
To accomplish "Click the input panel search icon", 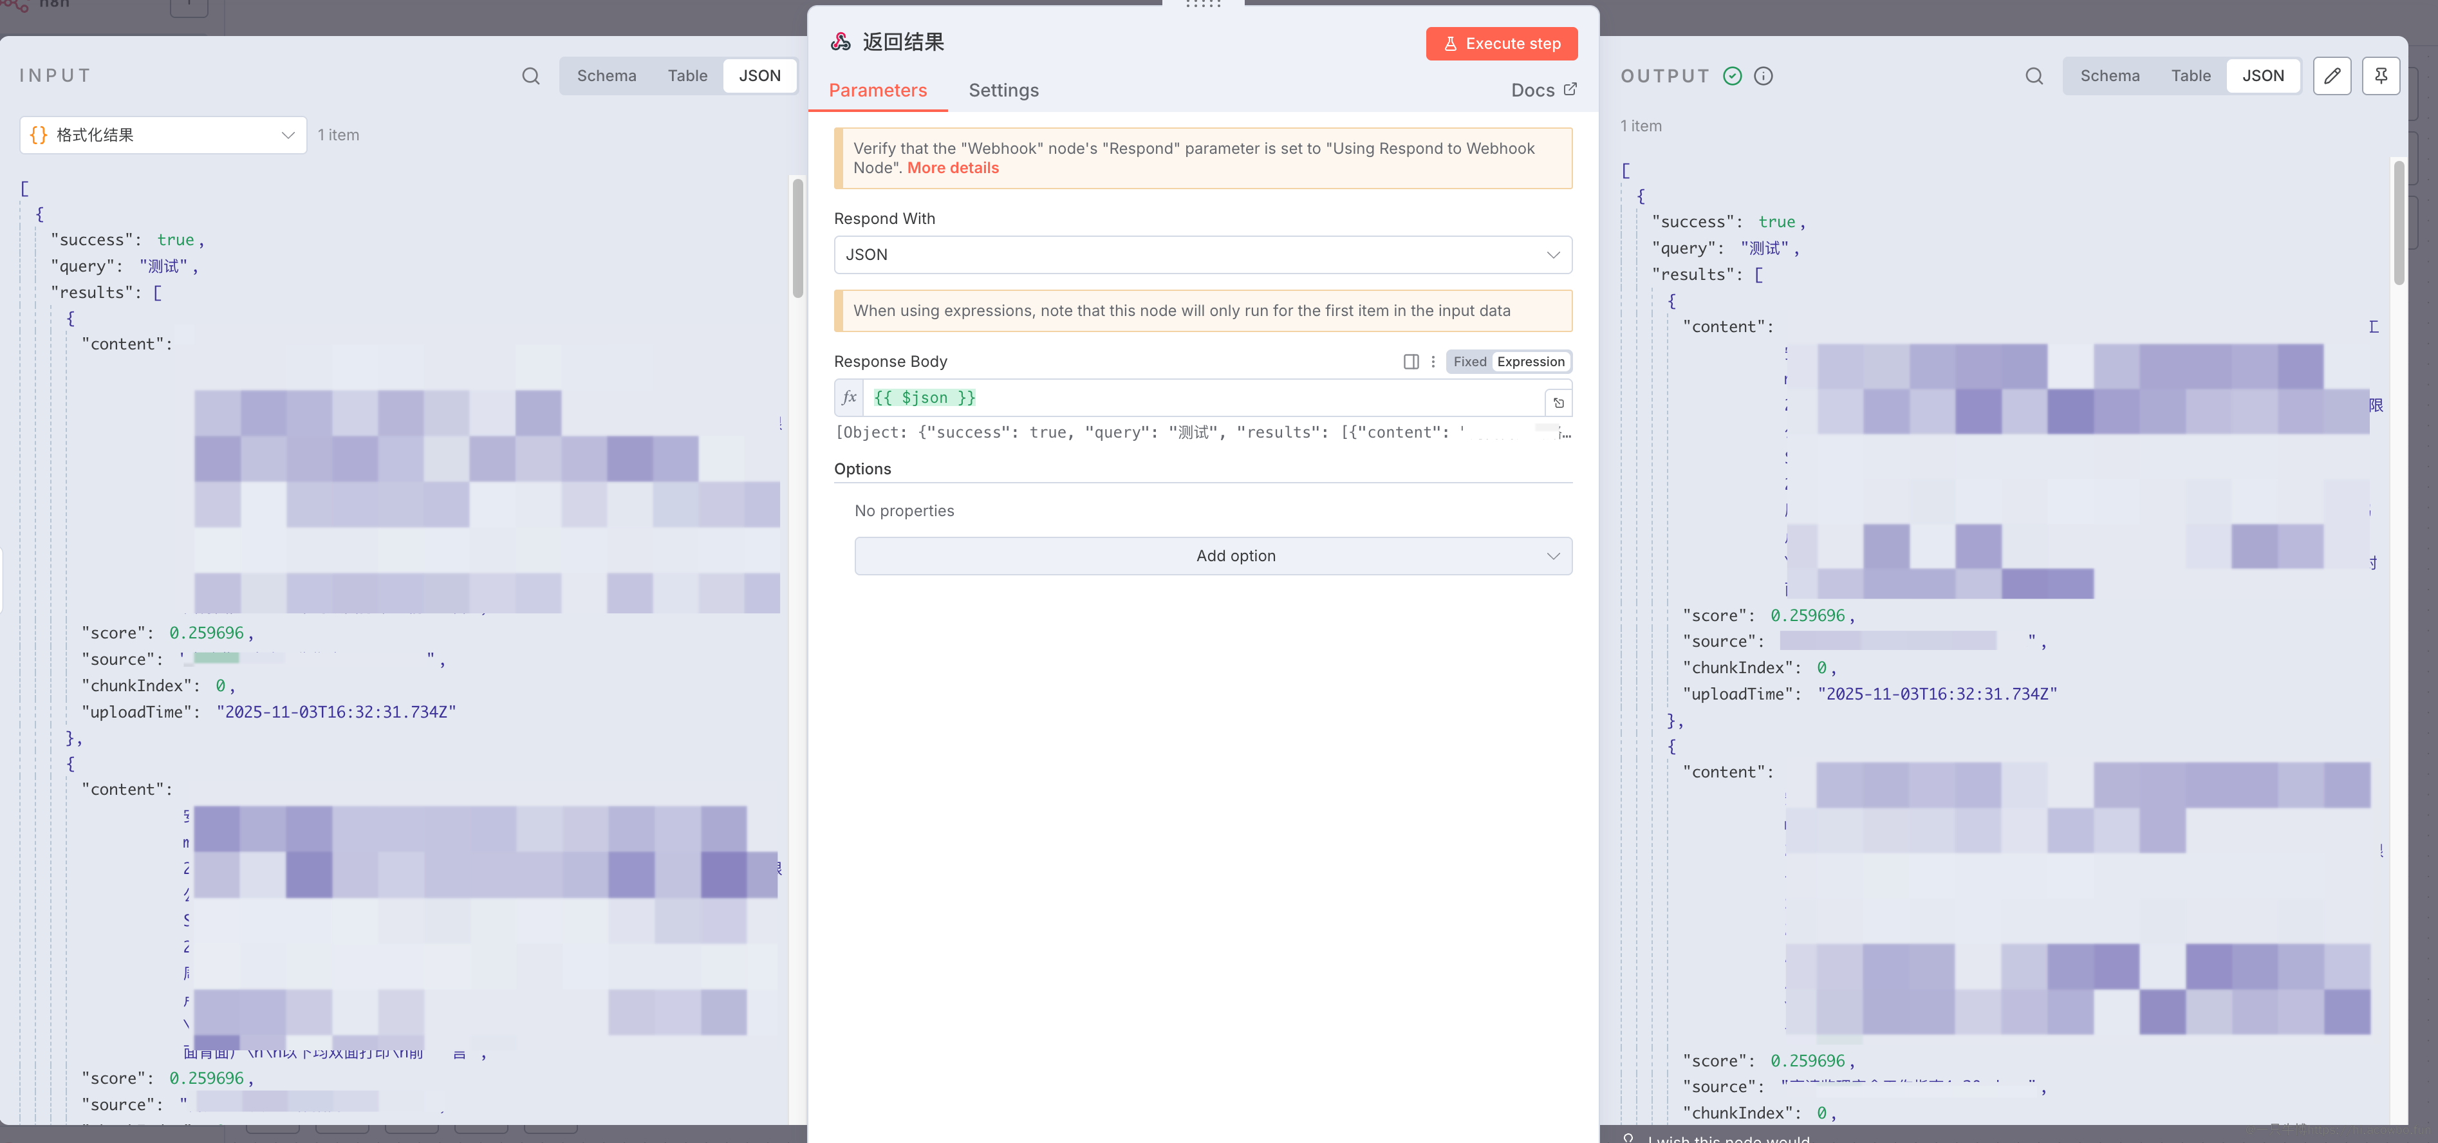I will (531, 76).
